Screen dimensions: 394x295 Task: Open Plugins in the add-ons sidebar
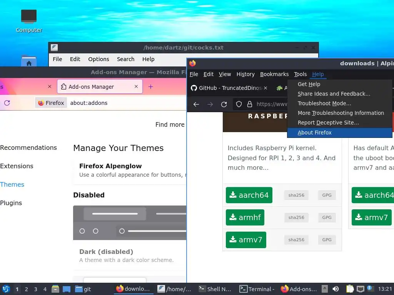click(x=11, y=203)
